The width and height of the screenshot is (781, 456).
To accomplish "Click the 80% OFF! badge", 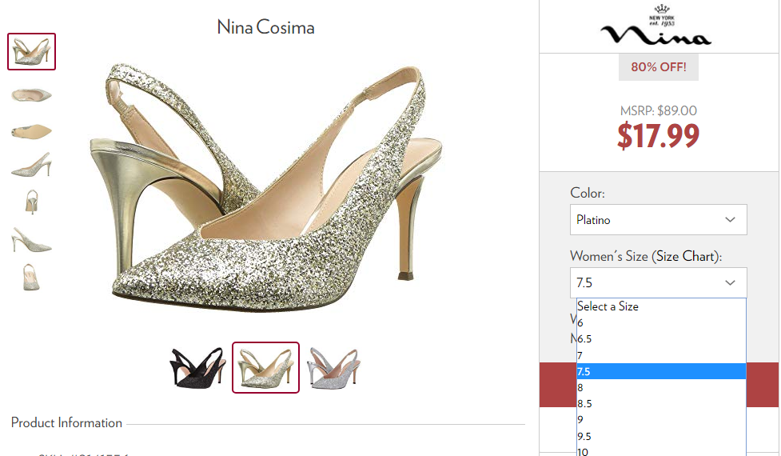I will tap(659, 66).
